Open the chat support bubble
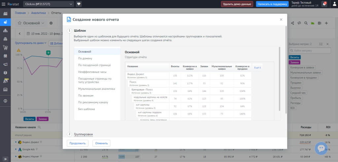 322,149
